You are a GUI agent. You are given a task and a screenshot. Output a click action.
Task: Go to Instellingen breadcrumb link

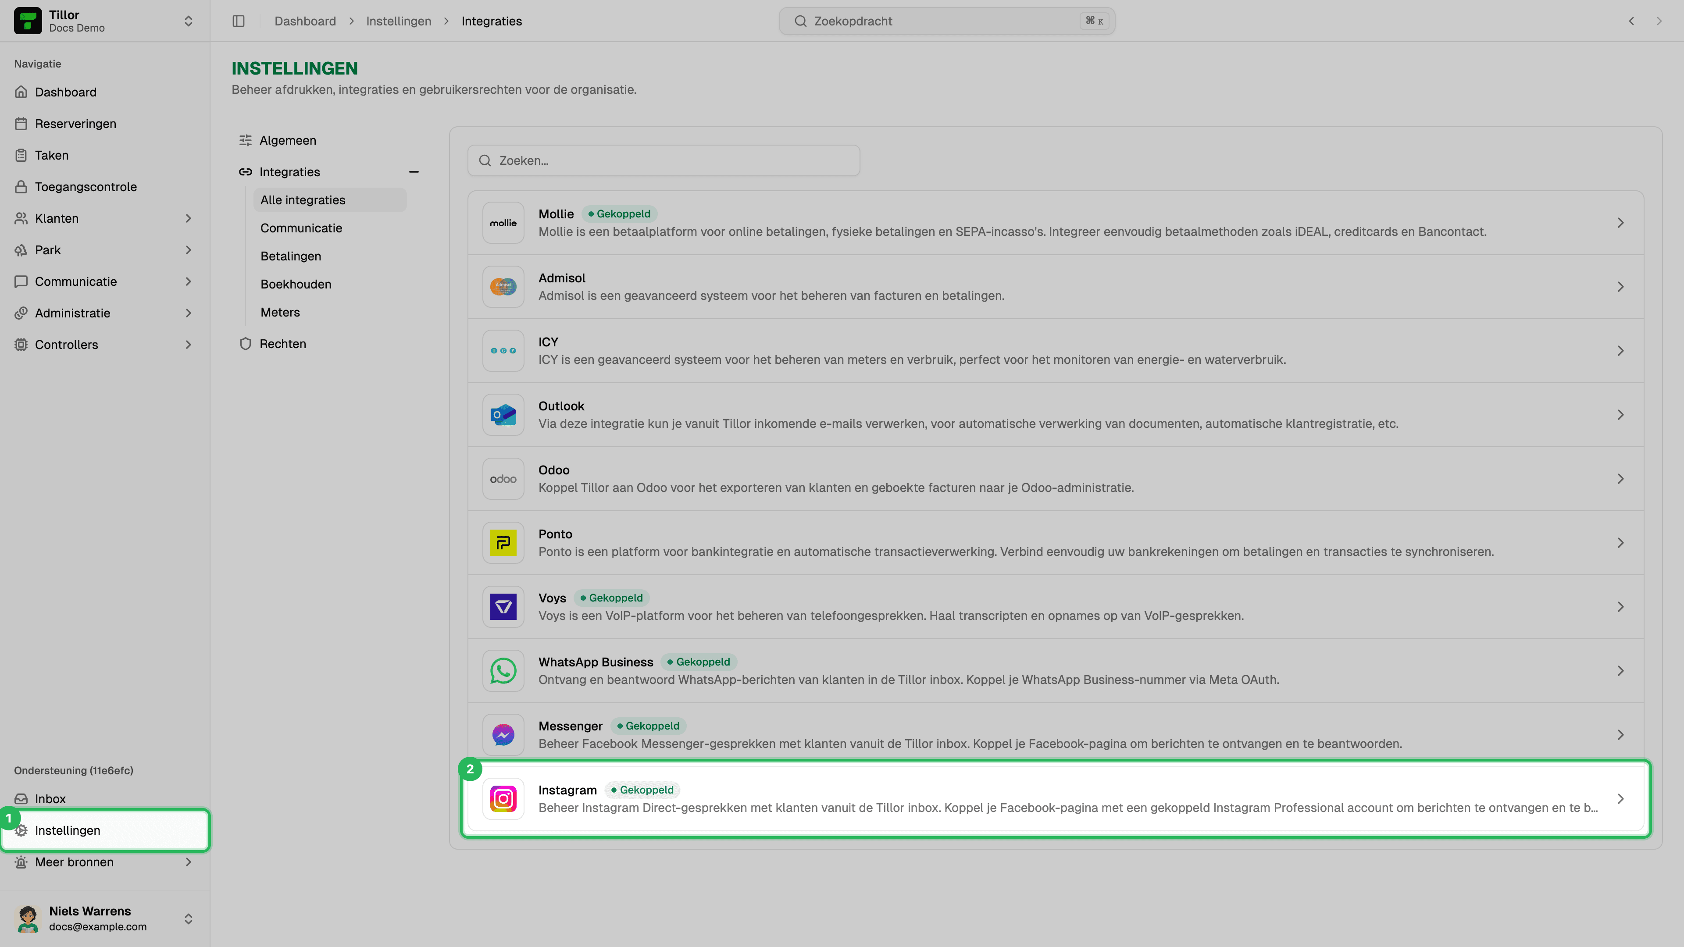pos(398,21)
